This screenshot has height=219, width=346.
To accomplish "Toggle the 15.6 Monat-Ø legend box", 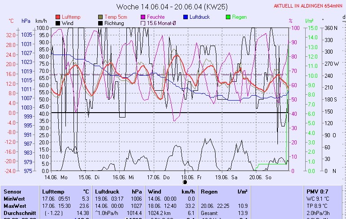I will click(x=143, y=23).
